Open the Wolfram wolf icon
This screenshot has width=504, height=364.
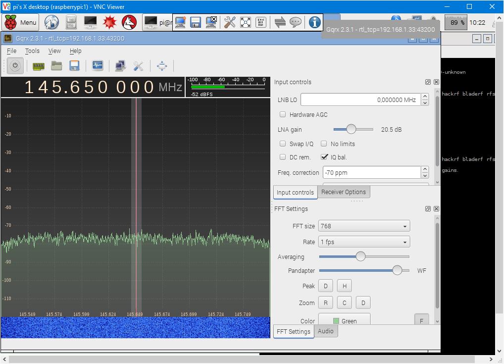click(129, 22)
